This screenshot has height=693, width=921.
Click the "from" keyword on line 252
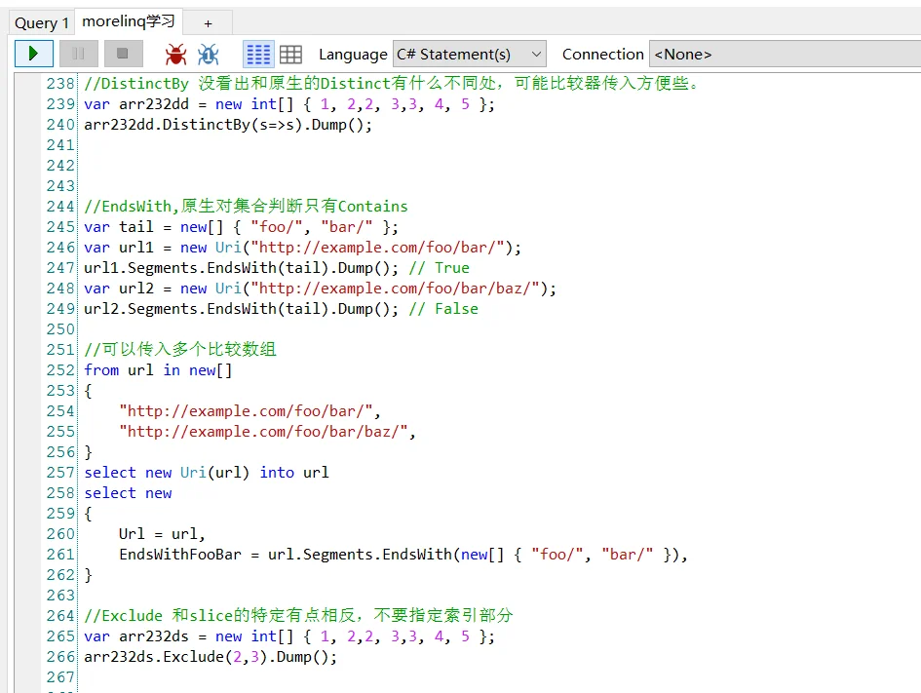(101, 370)
